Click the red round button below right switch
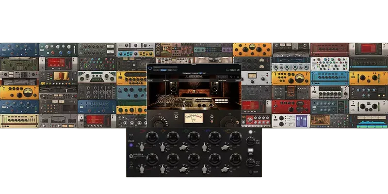Viewport: 388px width, 194px height. pyautogui.click(x=212, y=122)
